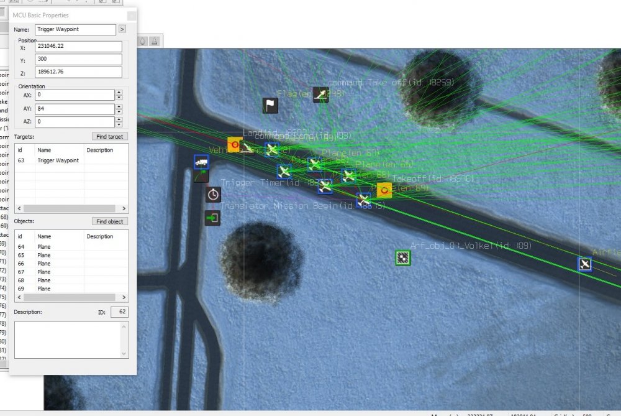
Task: Click the horizontal scrollbar below the Targets list
Action: click(x=68, y=208)
